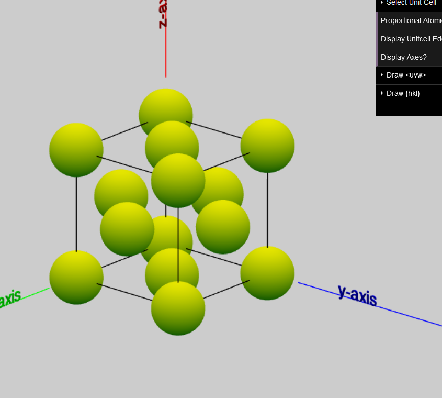Viewport: 442px width, 398px height.
Task: Expand the Draw {hkl} submenu
Action: [x=381, y=93]
